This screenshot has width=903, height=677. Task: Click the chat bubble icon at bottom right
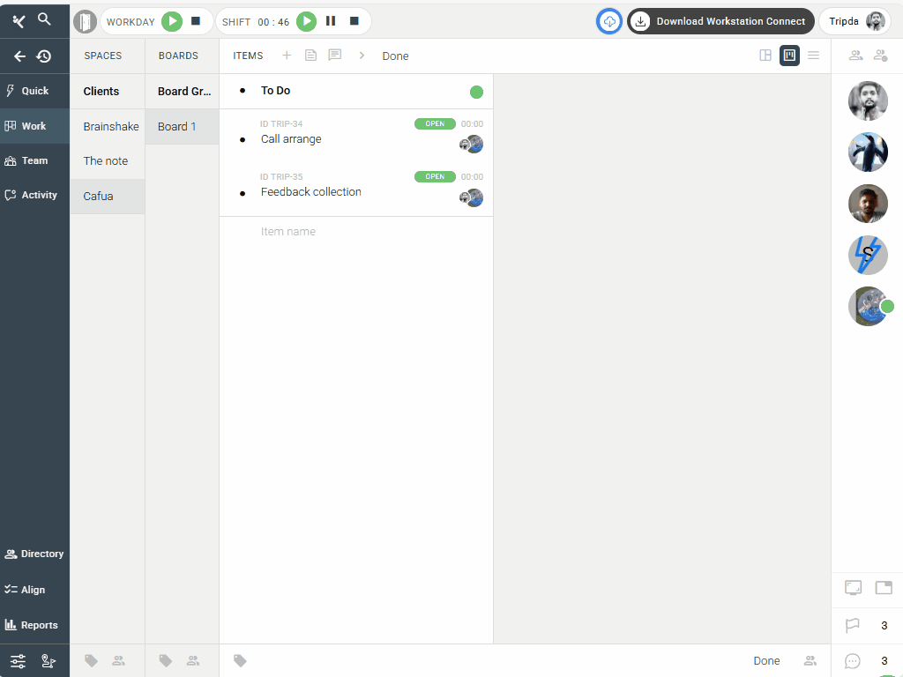[x=853, y=661]
